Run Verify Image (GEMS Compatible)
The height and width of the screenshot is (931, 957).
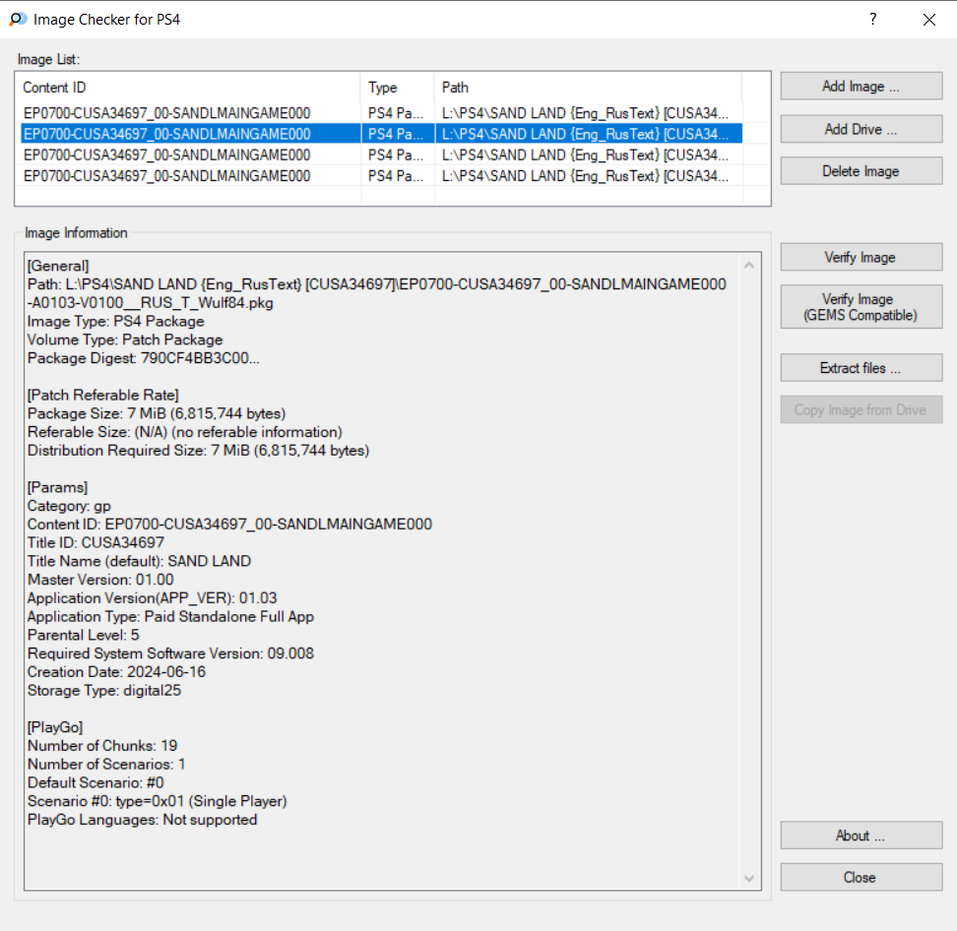pos(861,307)
